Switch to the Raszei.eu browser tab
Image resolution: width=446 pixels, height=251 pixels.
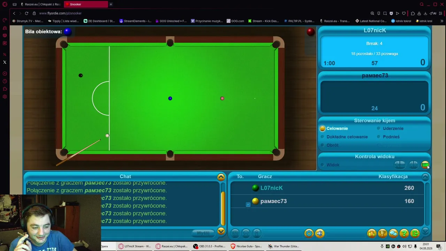(40, 4)
